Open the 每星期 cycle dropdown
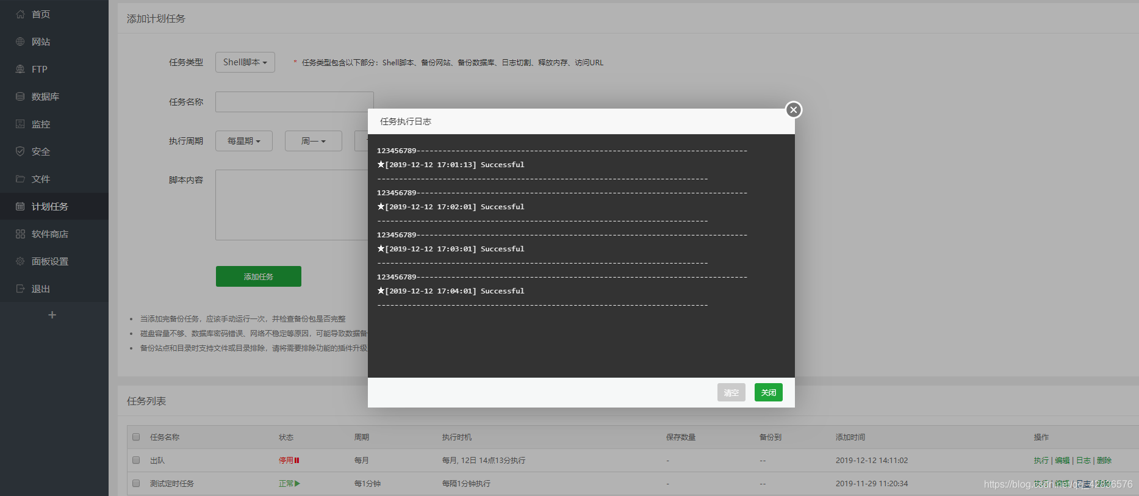 (x=244, y=141)
